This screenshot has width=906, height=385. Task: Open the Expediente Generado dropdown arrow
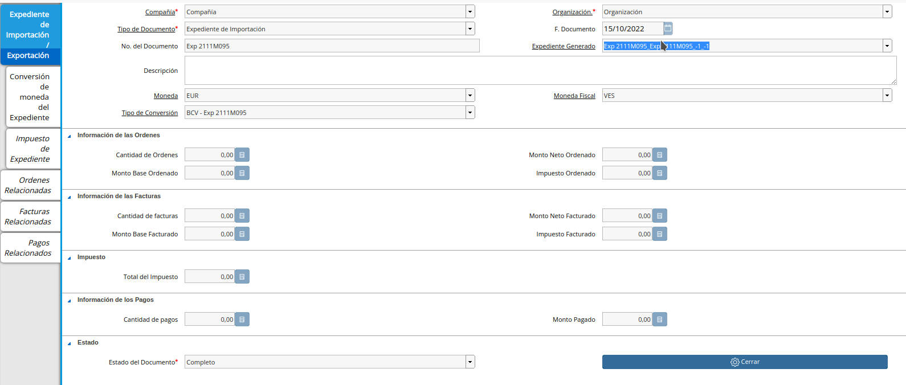(x=887, y=46)
